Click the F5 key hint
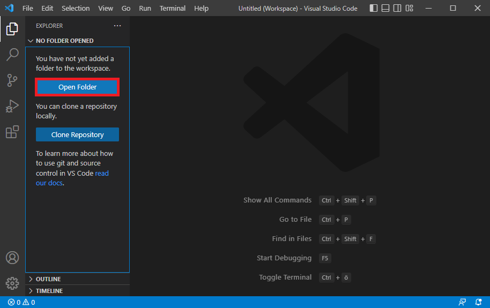 coord(325,258)
